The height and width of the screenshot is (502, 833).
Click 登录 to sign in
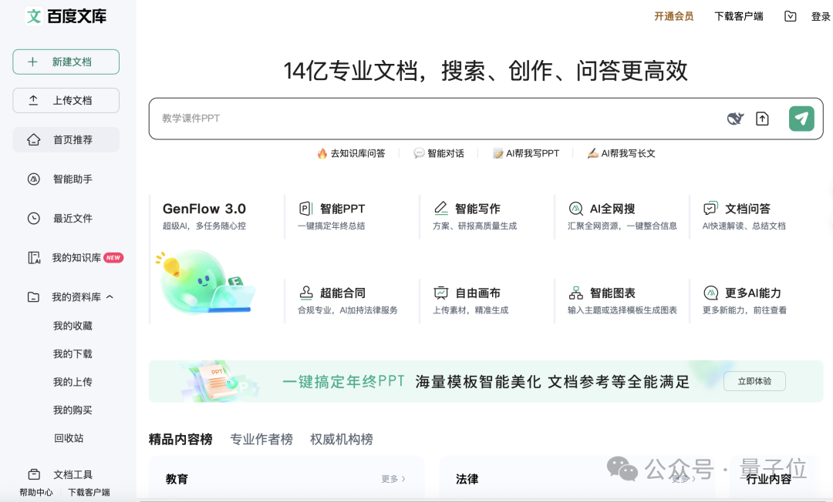click(821, 16)
